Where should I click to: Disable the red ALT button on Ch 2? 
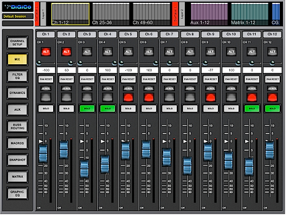pyautogui.click(x=66, y=52)
